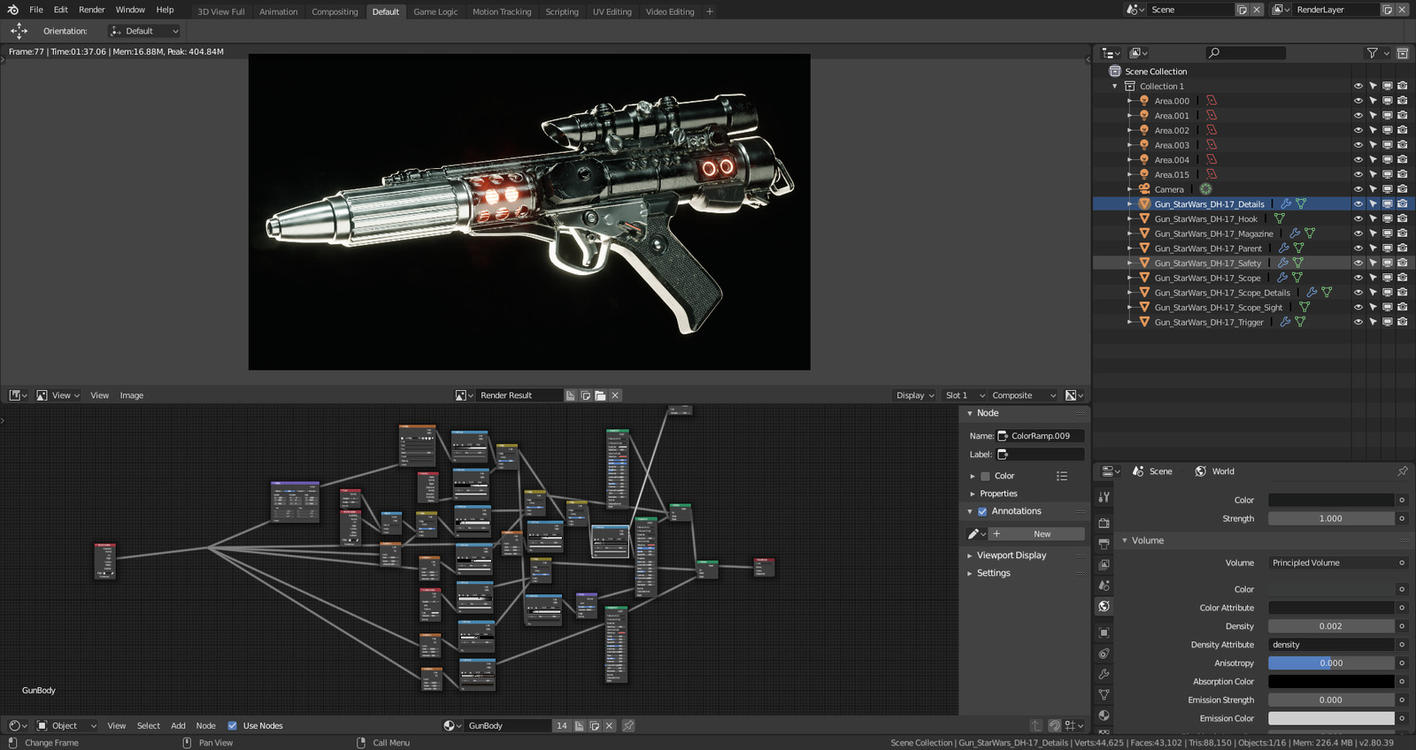Screen dimensions: 1416x750
Task: Open the Orientation Default dropdown
Action: coord(144,31)
